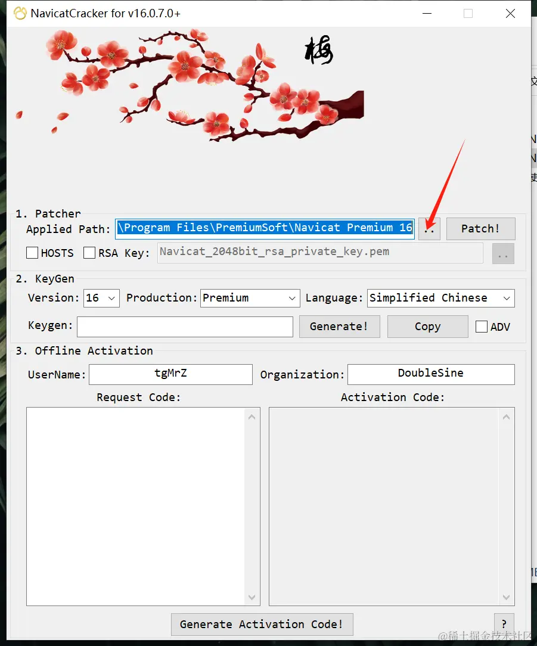Viewport: 537px width, 646px height.
Task: Click the Generate! button
Action: pos(340,327)
